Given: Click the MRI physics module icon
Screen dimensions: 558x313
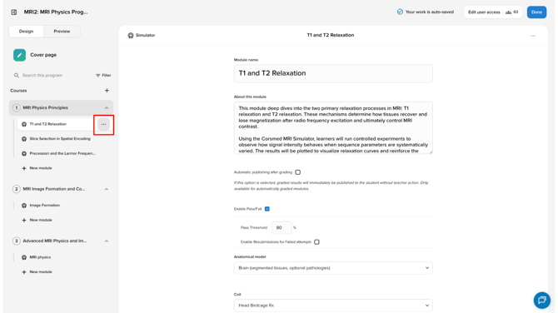Looking at the screenshot, I should click(x=24, y=257).
